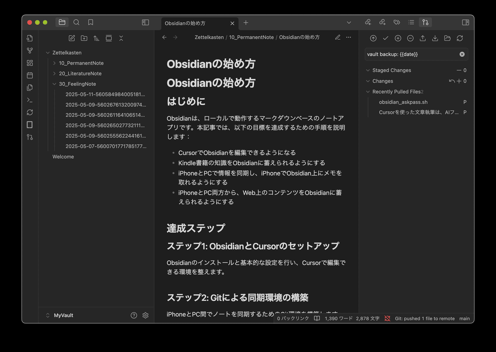Show backlinks panel in right sidebar
This screenshot has height=352, width=496.
pos(368,22)
